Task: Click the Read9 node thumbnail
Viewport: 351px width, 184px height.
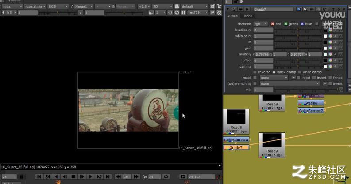Action: 272,140
